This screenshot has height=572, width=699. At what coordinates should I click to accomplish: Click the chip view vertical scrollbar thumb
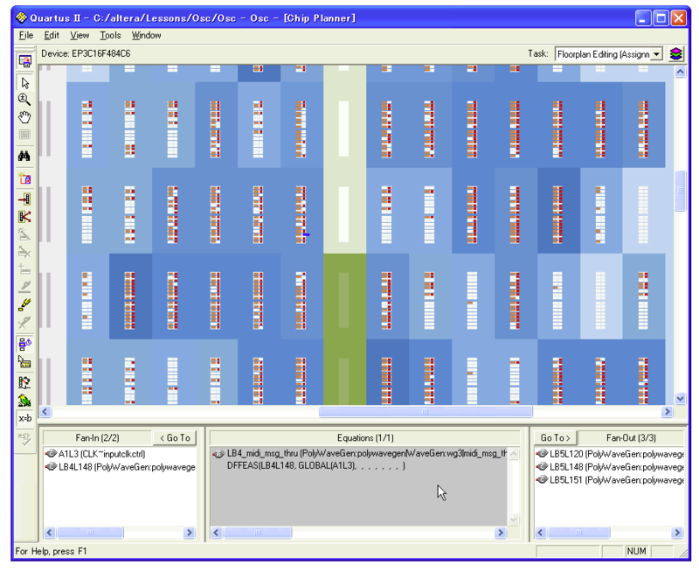tap(680, 191)
